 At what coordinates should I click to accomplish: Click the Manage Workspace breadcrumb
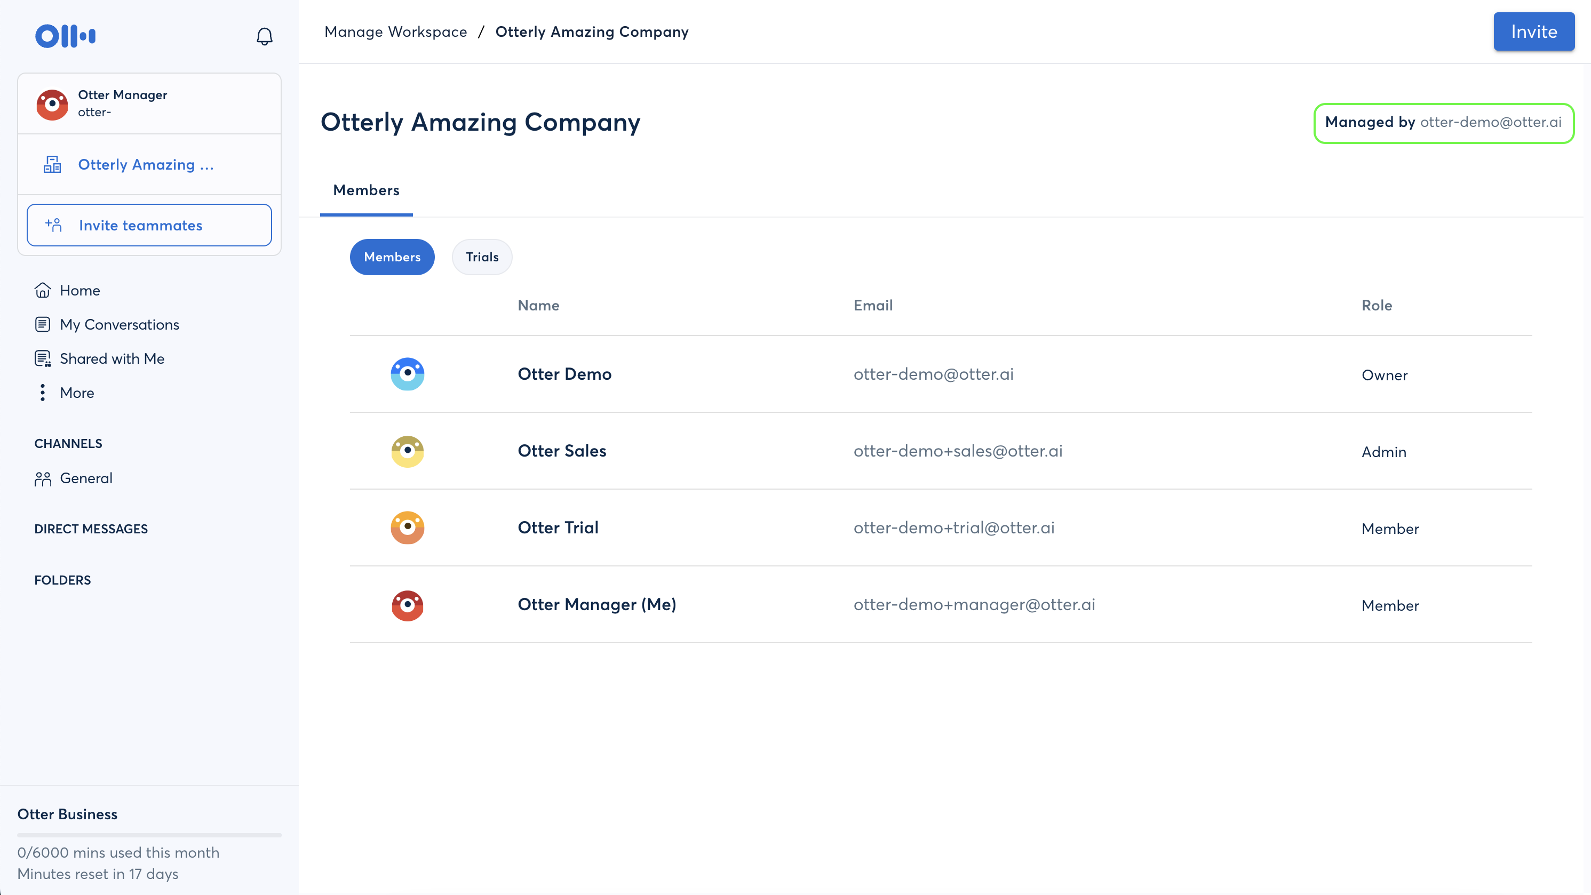(x=396, y=31)
